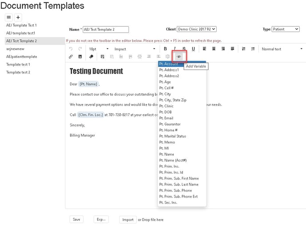Toggle strikethrough formatting

click(x=184, y=49)
